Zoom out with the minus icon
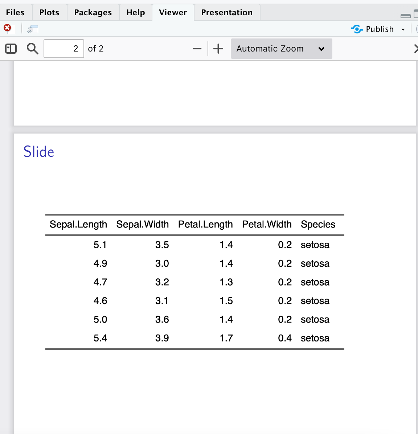The image size is (418, 434). click(197, 49)
